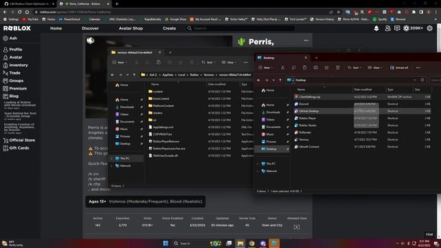Select Roblox Studio shortcut in Desktop window
441x248 pixels.
coord(362,125)
